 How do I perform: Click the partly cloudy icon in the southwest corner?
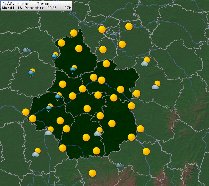[x=37, y=152]
